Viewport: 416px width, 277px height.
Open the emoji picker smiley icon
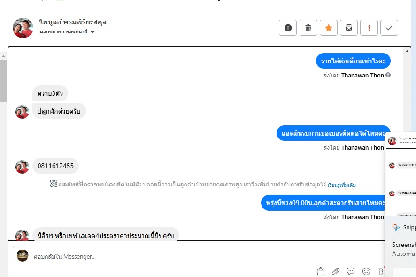coord(366,271)
